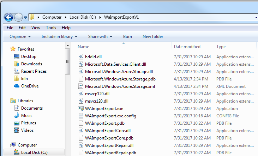
Task: Select Local Disk (C:) breadcrumb in address bar
Action: point(83,17)
